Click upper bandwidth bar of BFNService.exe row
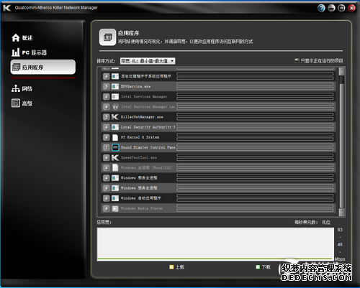This screenshot has height=288, width=360. point(255,84)
